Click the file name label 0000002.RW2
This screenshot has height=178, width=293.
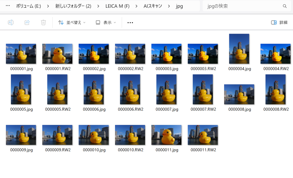coord(131,69)
